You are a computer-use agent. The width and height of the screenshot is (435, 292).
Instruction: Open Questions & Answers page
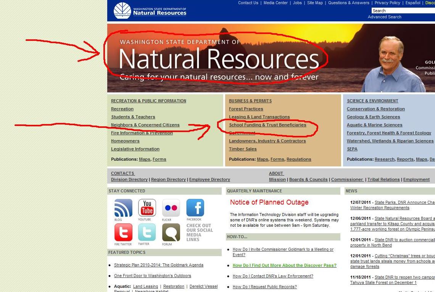tap(349, 3)
